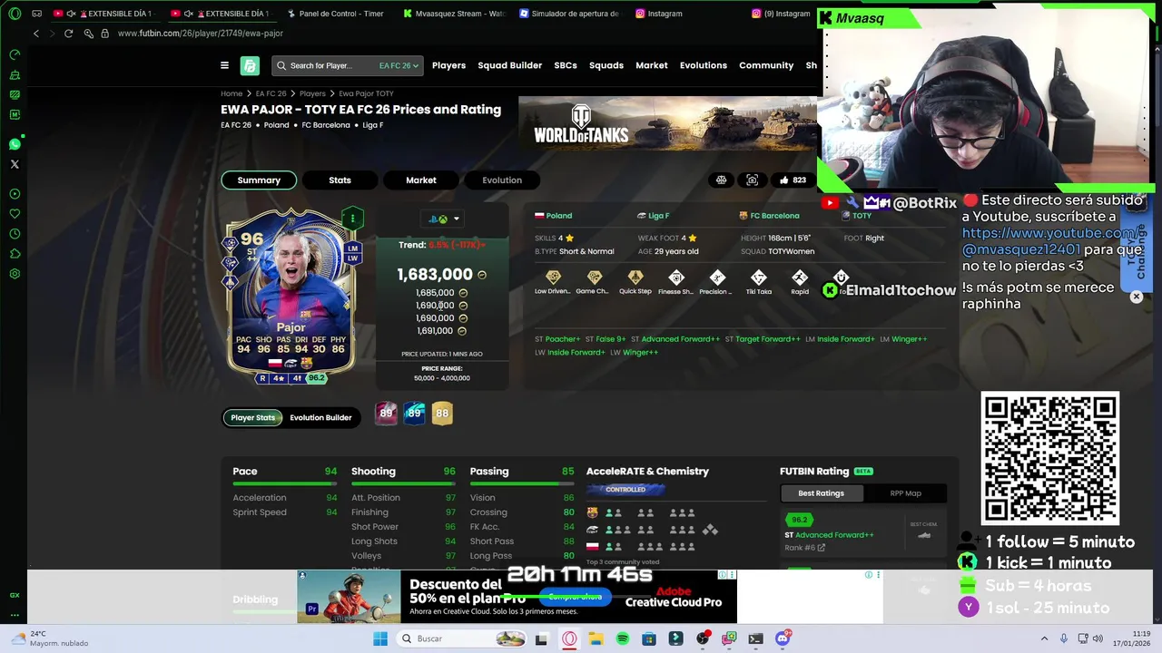1162x653 pixels.
Task: Click the gold 88 card version thumbnail
Action: [442, 413]
